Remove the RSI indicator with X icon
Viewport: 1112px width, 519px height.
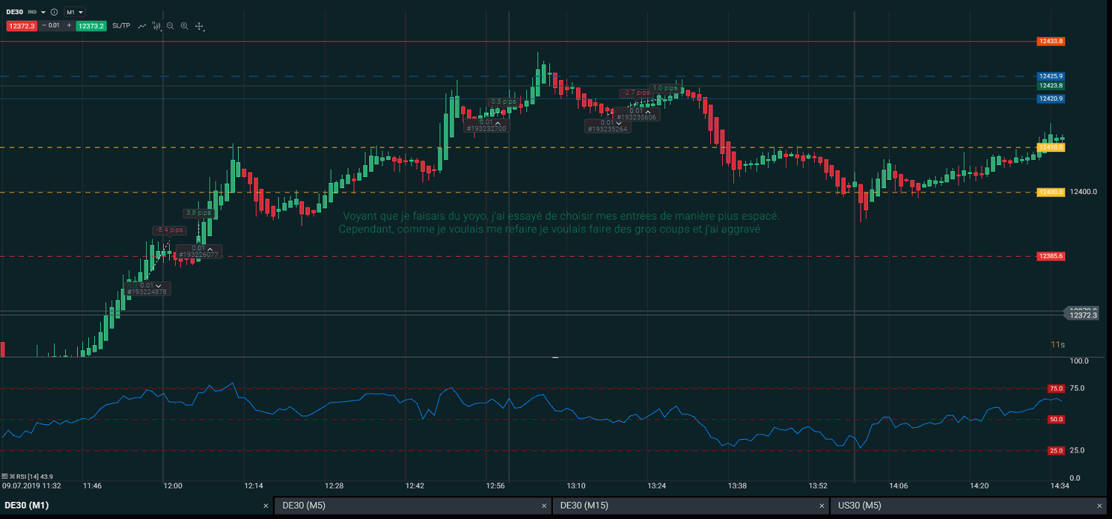pos(12,476)
